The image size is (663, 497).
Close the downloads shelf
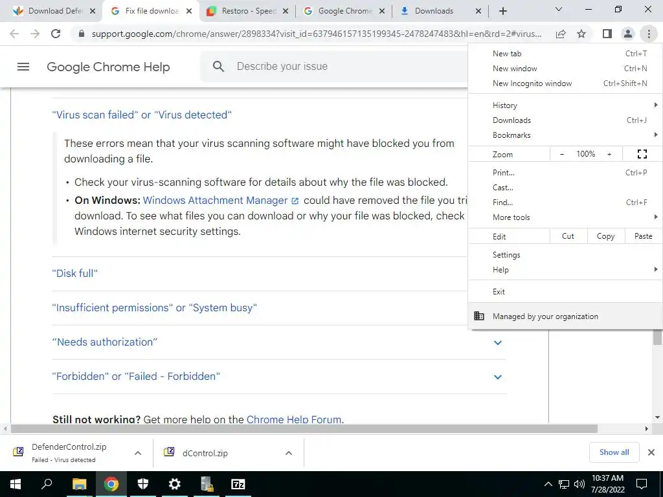click(x=651, y=452)
